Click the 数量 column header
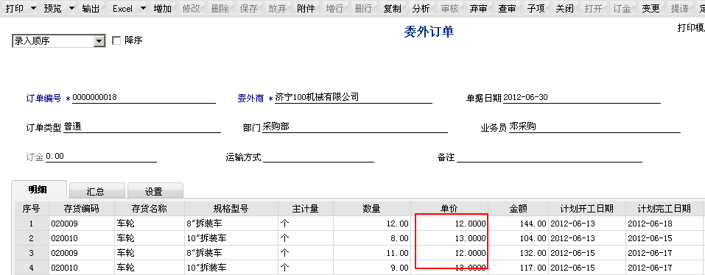Viewport: 705px width, 275px height. pos(371,209)
